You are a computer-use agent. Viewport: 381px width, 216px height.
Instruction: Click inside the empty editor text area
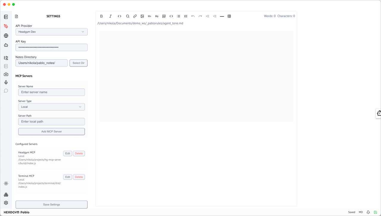pyautogui.click(x=196, y=76)
